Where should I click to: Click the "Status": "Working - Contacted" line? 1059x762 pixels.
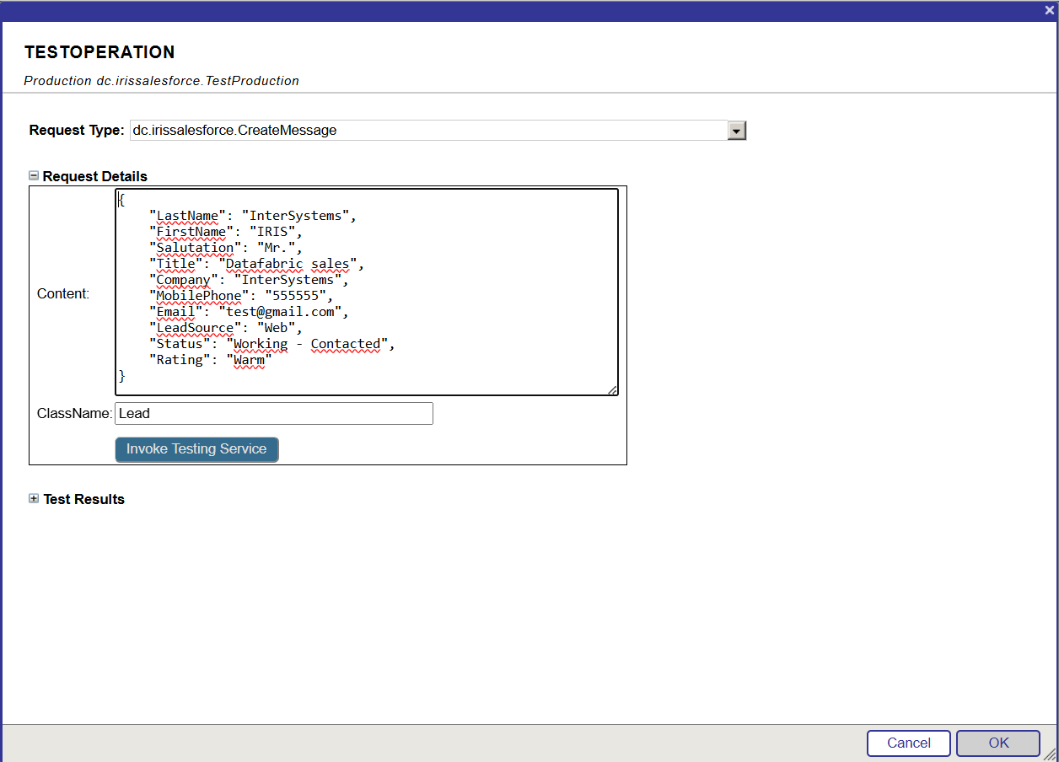pyautogui.click(x=272, y=344)
